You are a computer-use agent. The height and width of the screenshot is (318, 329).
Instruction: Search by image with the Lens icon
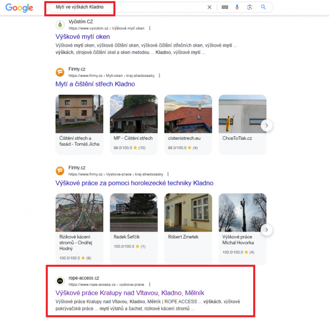point(250,7)
